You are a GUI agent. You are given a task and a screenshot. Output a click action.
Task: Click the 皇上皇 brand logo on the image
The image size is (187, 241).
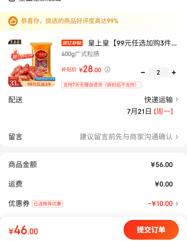15,42
